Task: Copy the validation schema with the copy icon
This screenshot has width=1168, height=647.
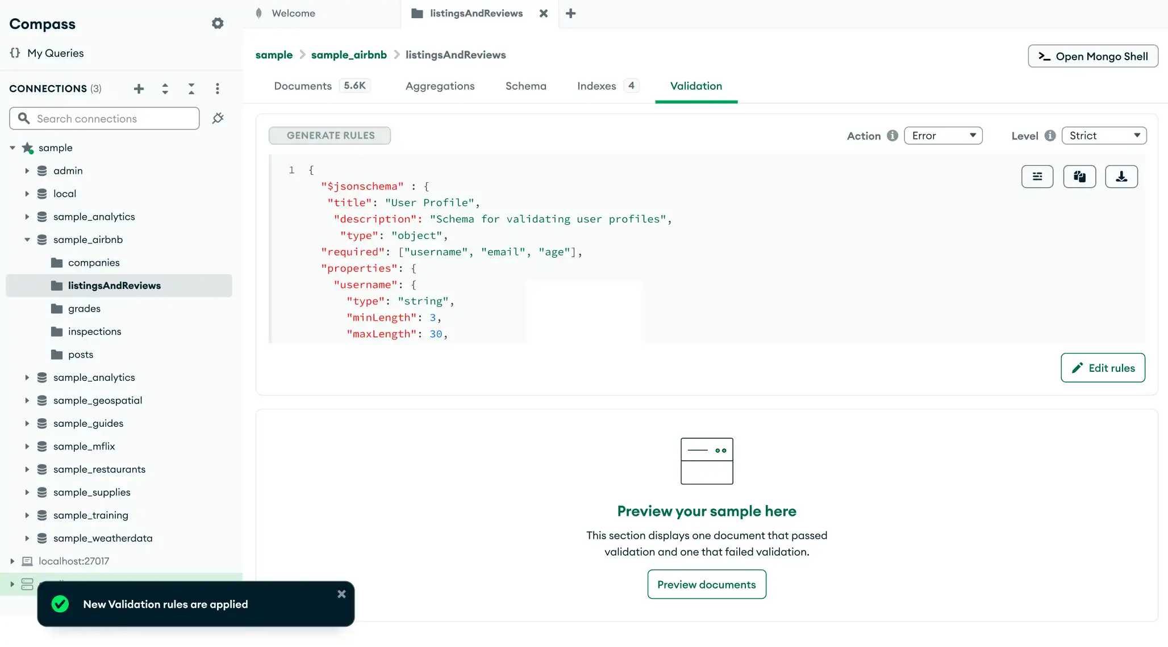Action: (x=1079, y=177)
